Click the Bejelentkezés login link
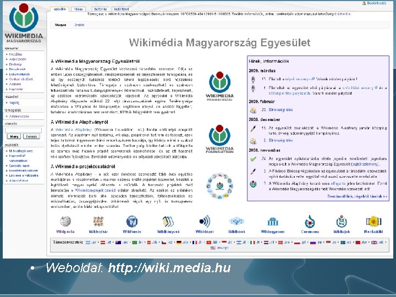This screenshot has height=297, width=396. pyautogui.click(x=377, y=3)
